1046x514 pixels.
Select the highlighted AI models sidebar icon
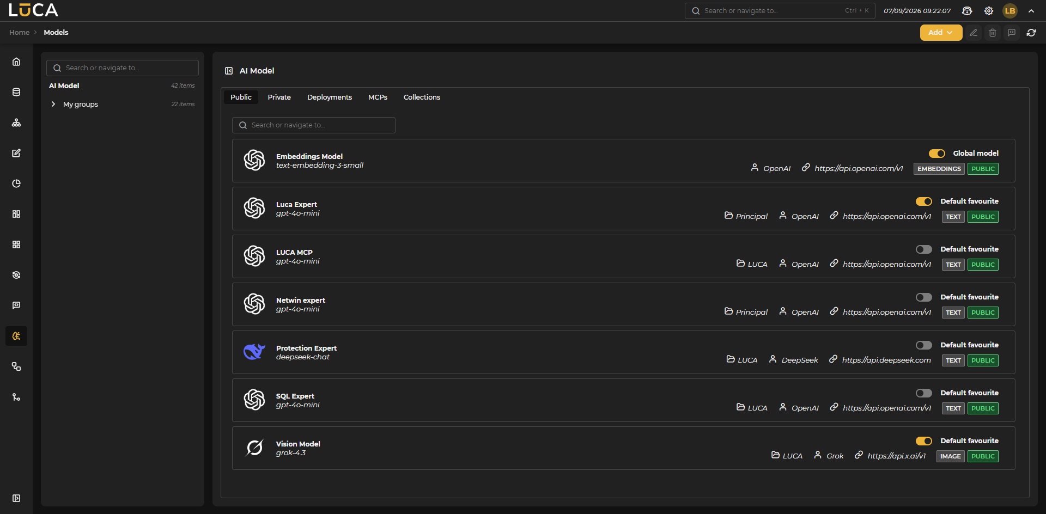click(x=16, y=336)
